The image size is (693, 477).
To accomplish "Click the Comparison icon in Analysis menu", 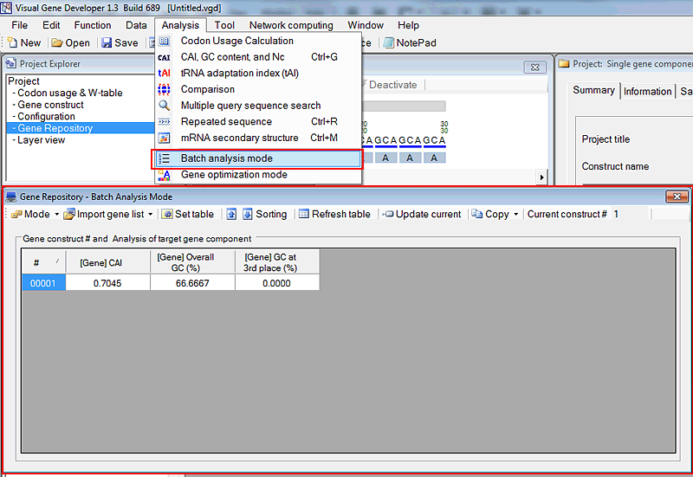I will point(164,90).
